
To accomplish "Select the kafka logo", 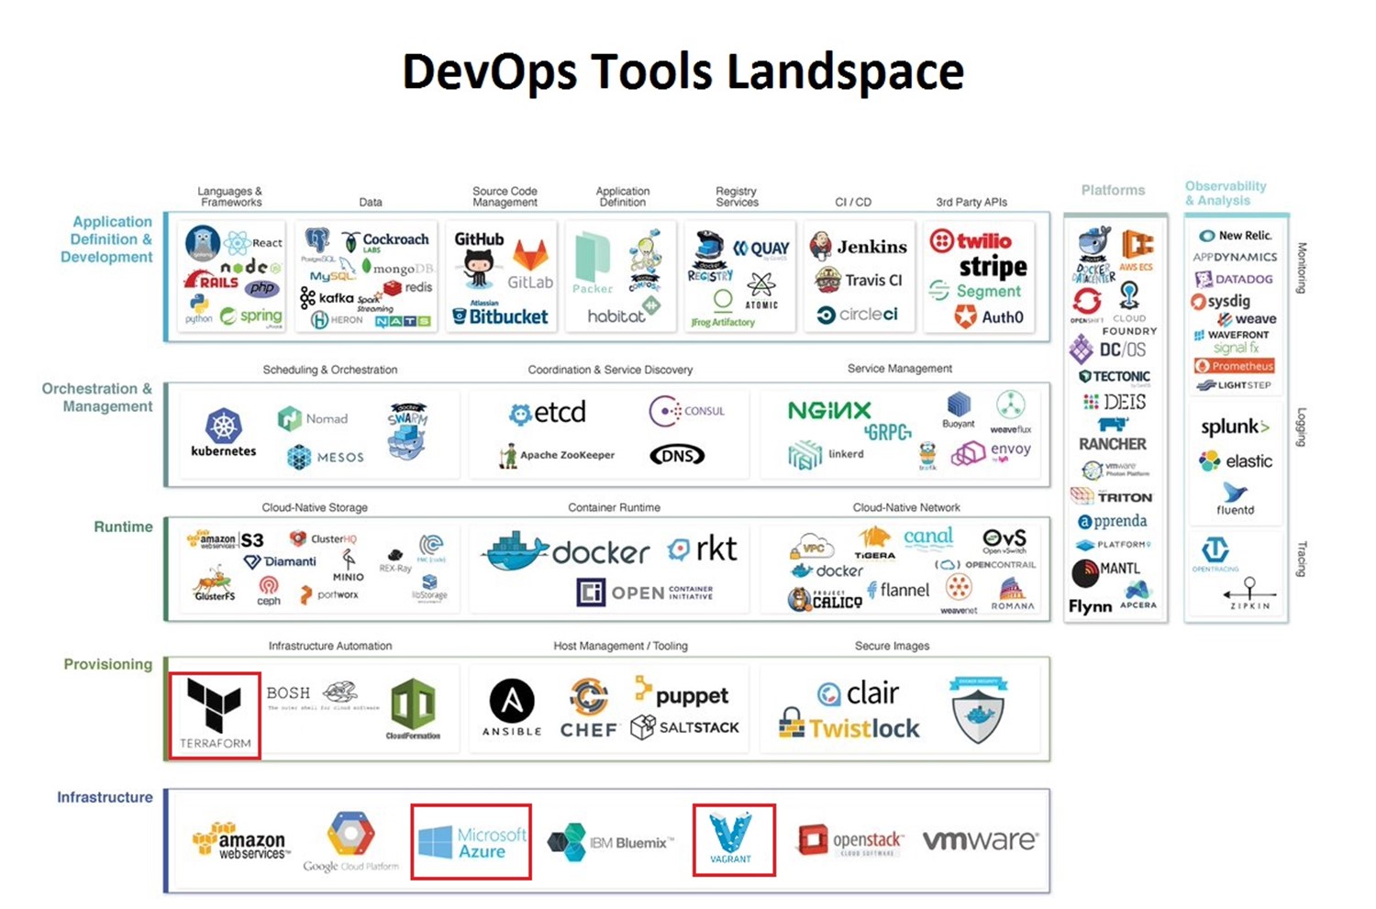I will coord(327,297).
